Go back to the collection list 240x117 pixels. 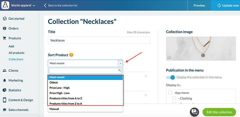coord(61,5)
